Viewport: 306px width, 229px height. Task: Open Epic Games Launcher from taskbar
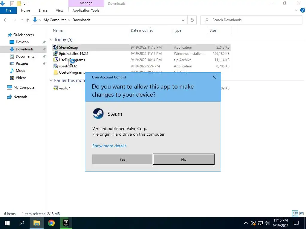(x=66, y=223)
